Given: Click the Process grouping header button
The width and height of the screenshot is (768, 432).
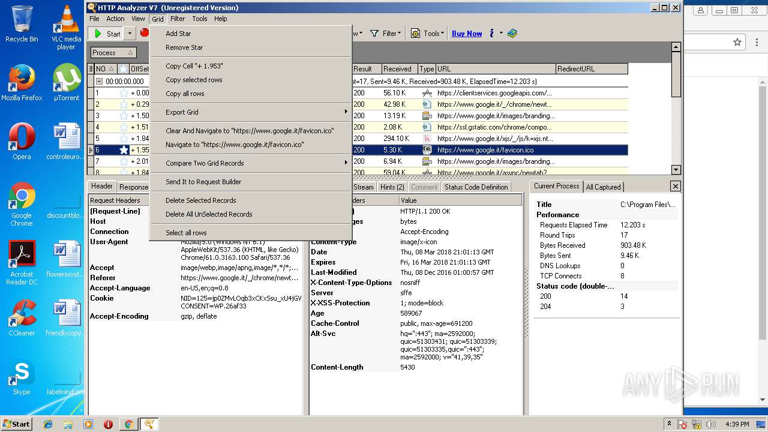Looking at the screenshot, I should 113,53.
